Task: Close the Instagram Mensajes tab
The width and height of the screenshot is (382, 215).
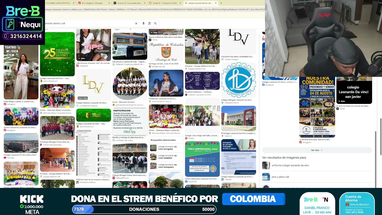Action: pyautogui.click(x=110, y=3)
